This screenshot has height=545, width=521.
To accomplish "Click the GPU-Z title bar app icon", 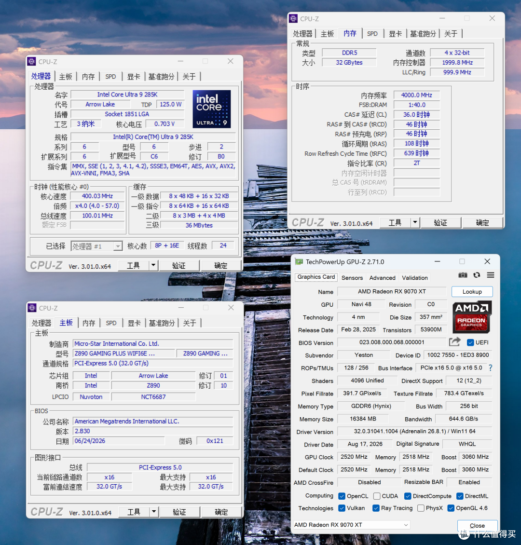I will (x=299, y=262).
